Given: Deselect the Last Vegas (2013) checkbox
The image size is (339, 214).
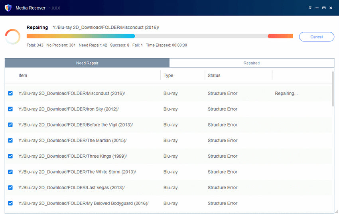Looking at the screenshot, I should click(x=10, y=188).
